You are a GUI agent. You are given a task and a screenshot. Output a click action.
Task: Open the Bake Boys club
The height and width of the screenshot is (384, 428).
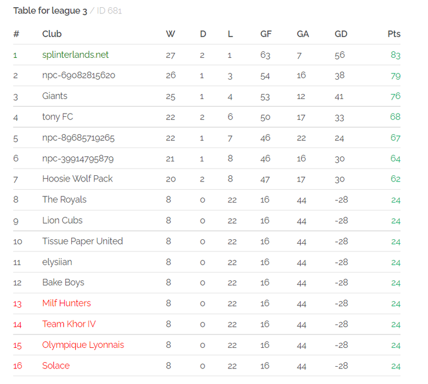coord(63,283)
